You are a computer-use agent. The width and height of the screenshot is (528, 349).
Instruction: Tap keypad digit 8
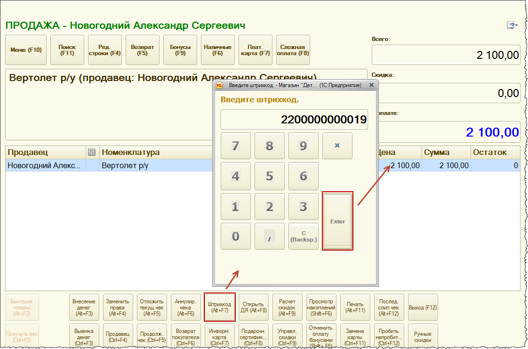click(269, 146)
